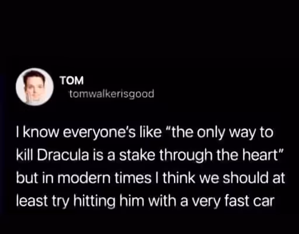
Task: Select the word least starting the last line
Action: coord(32,201)
